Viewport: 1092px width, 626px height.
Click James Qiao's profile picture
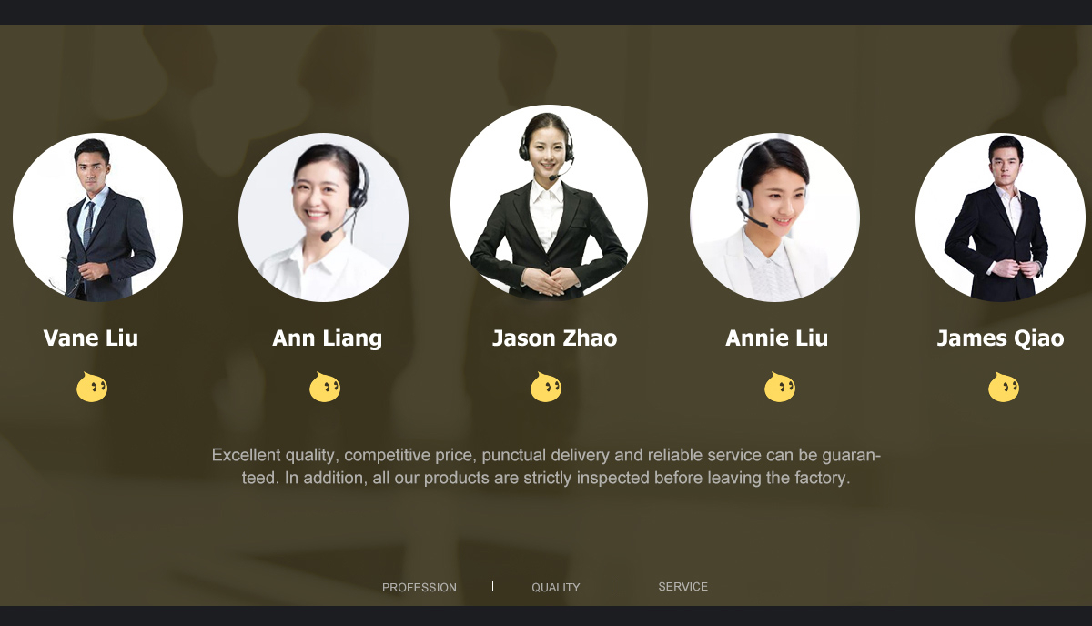[x=1000, y=217]
